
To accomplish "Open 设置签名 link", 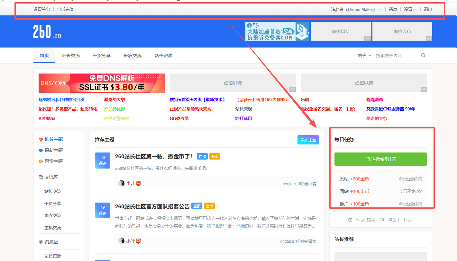I will (42, 9).
